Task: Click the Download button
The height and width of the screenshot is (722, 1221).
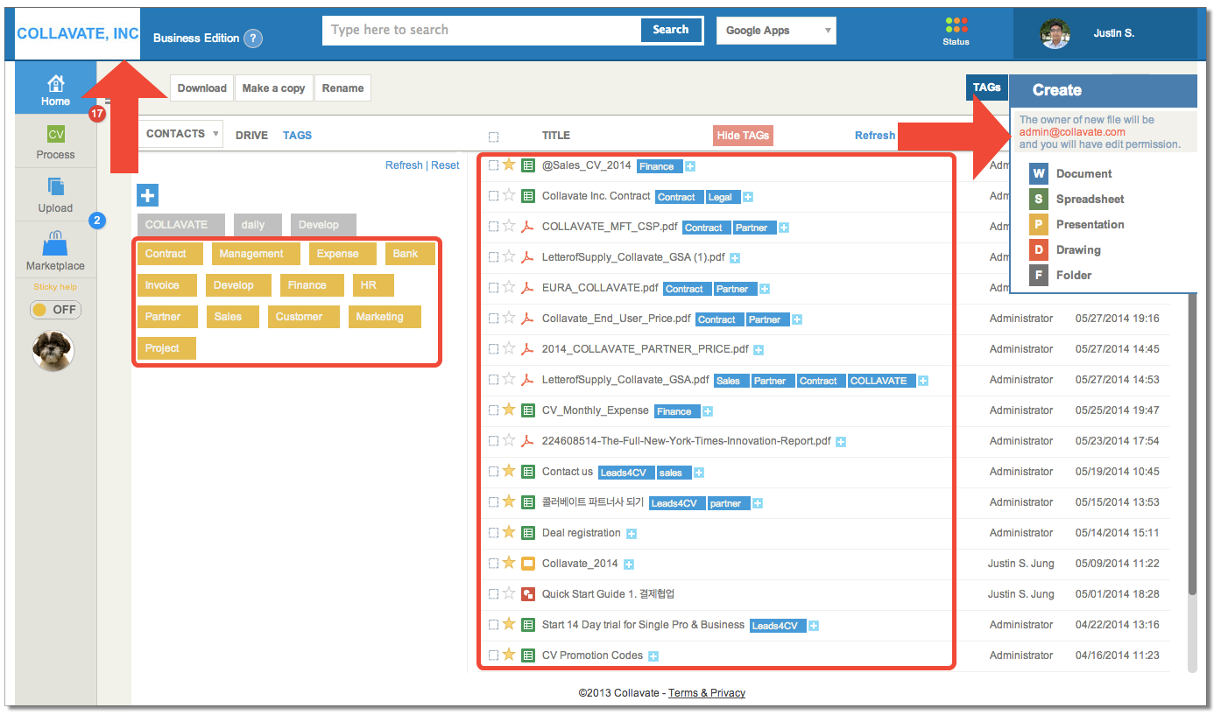Action: (x=201, y=88)
